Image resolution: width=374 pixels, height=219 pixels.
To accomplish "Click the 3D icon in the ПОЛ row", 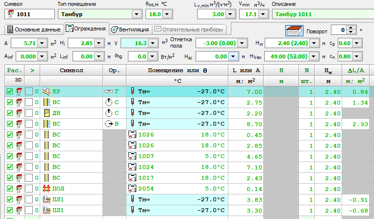I will coord(19,189).
